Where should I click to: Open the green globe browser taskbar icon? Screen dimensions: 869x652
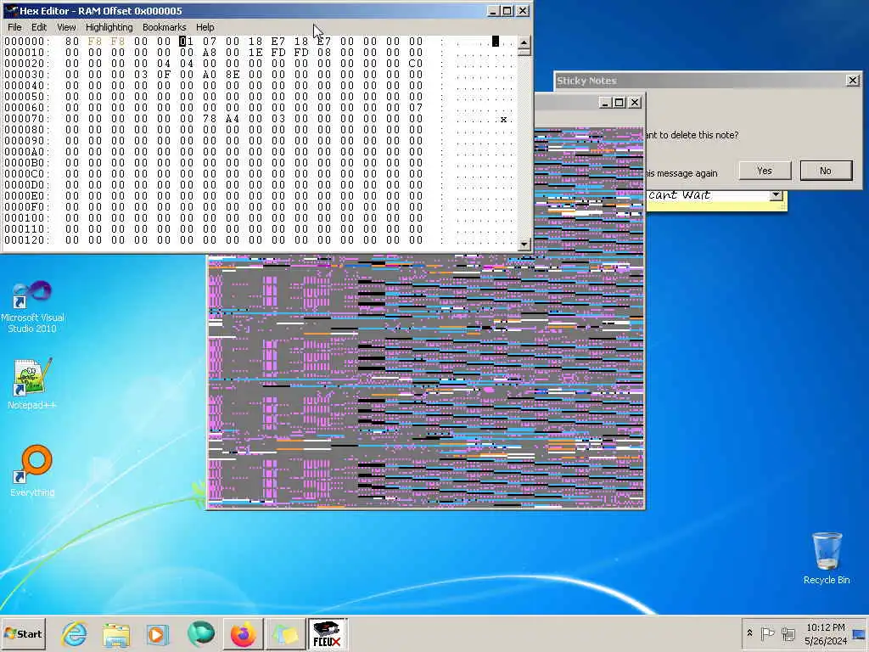click(x=200, y=633)
